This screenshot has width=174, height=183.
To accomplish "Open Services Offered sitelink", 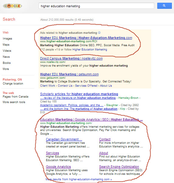I will click(86, 86).
